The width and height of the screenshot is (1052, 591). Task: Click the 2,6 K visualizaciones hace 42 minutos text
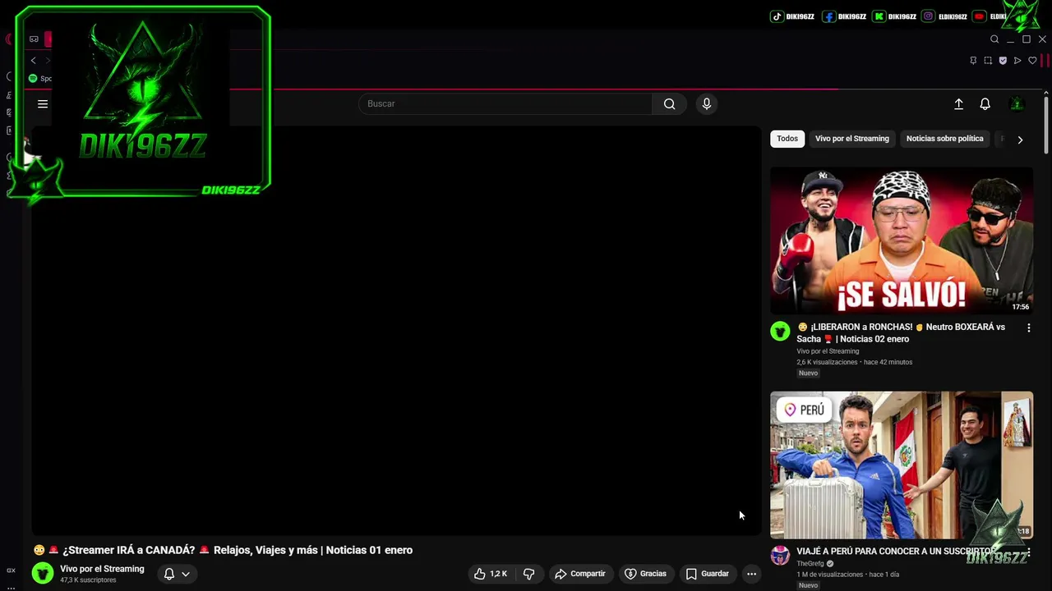(854, 362)
